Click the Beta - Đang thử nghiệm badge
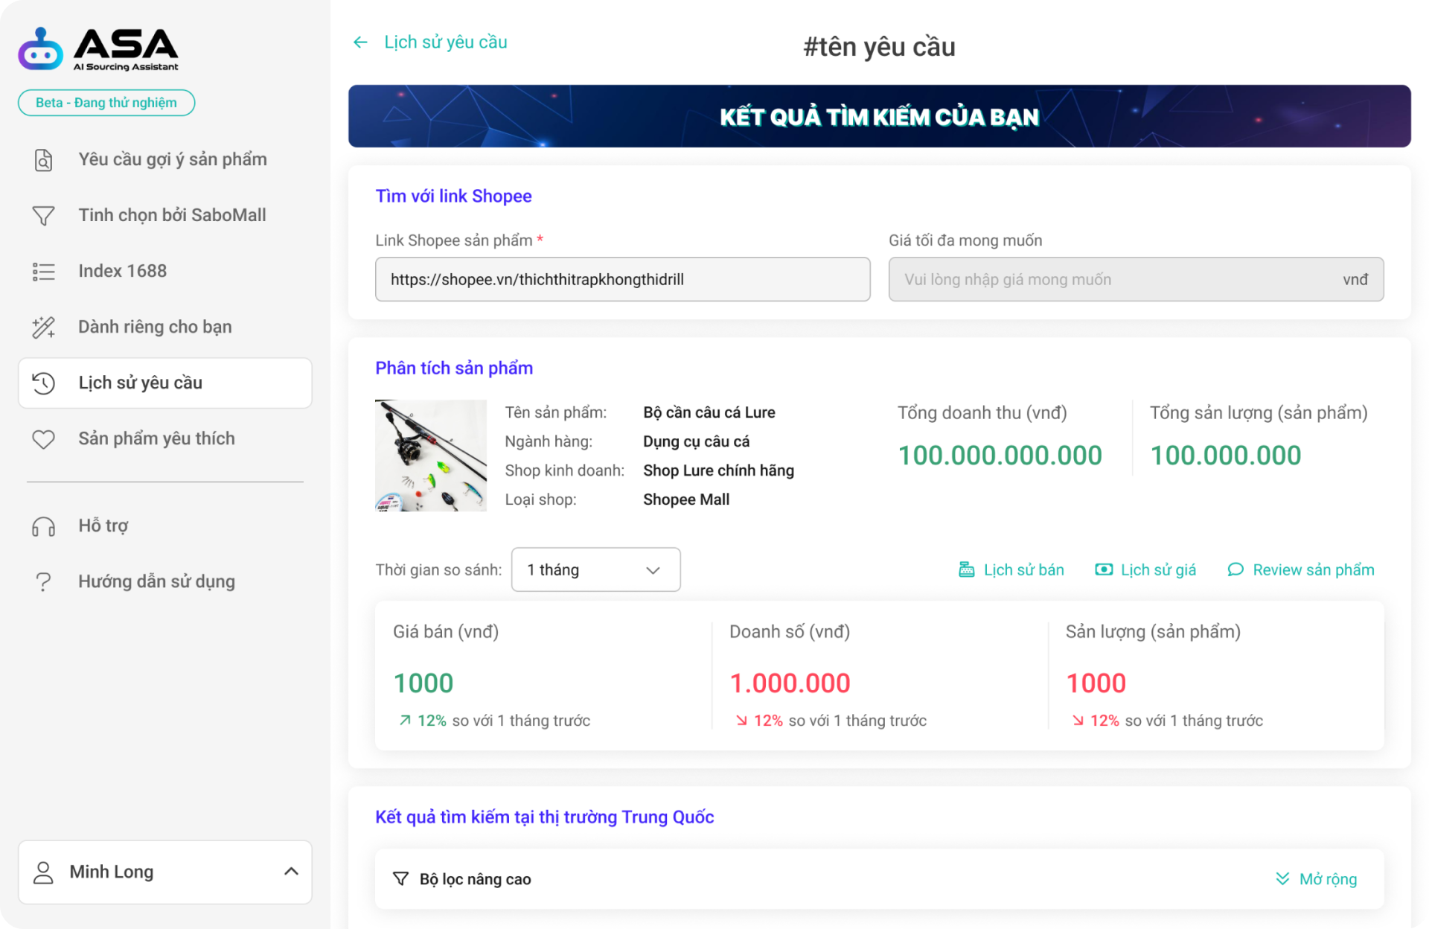1429x929 pixels. [106, 103]
